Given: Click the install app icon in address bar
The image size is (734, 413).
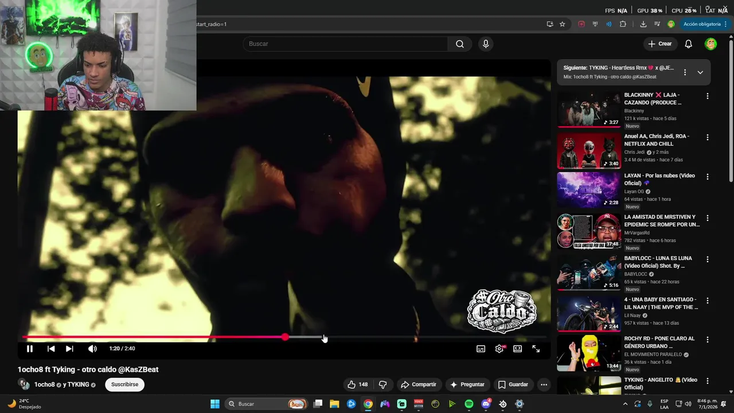Looking at the screenshot, I should click(550, 24).
